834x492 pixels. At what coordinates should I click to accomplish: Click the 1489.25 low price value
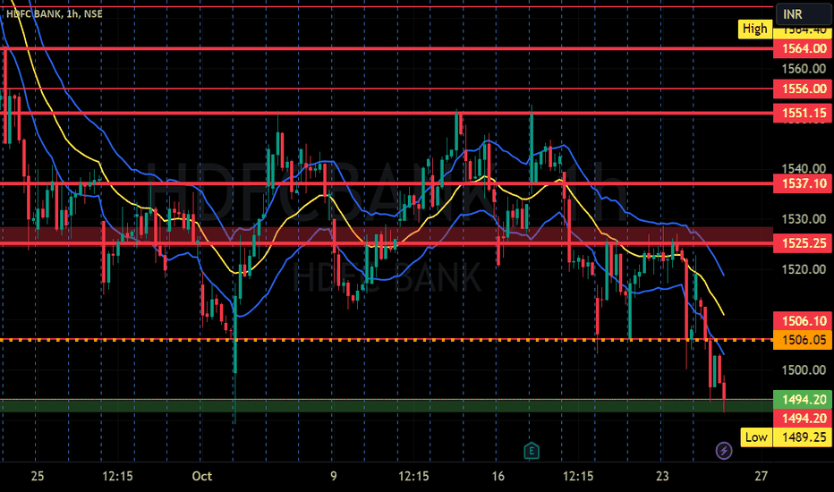[x=803, y=437]
